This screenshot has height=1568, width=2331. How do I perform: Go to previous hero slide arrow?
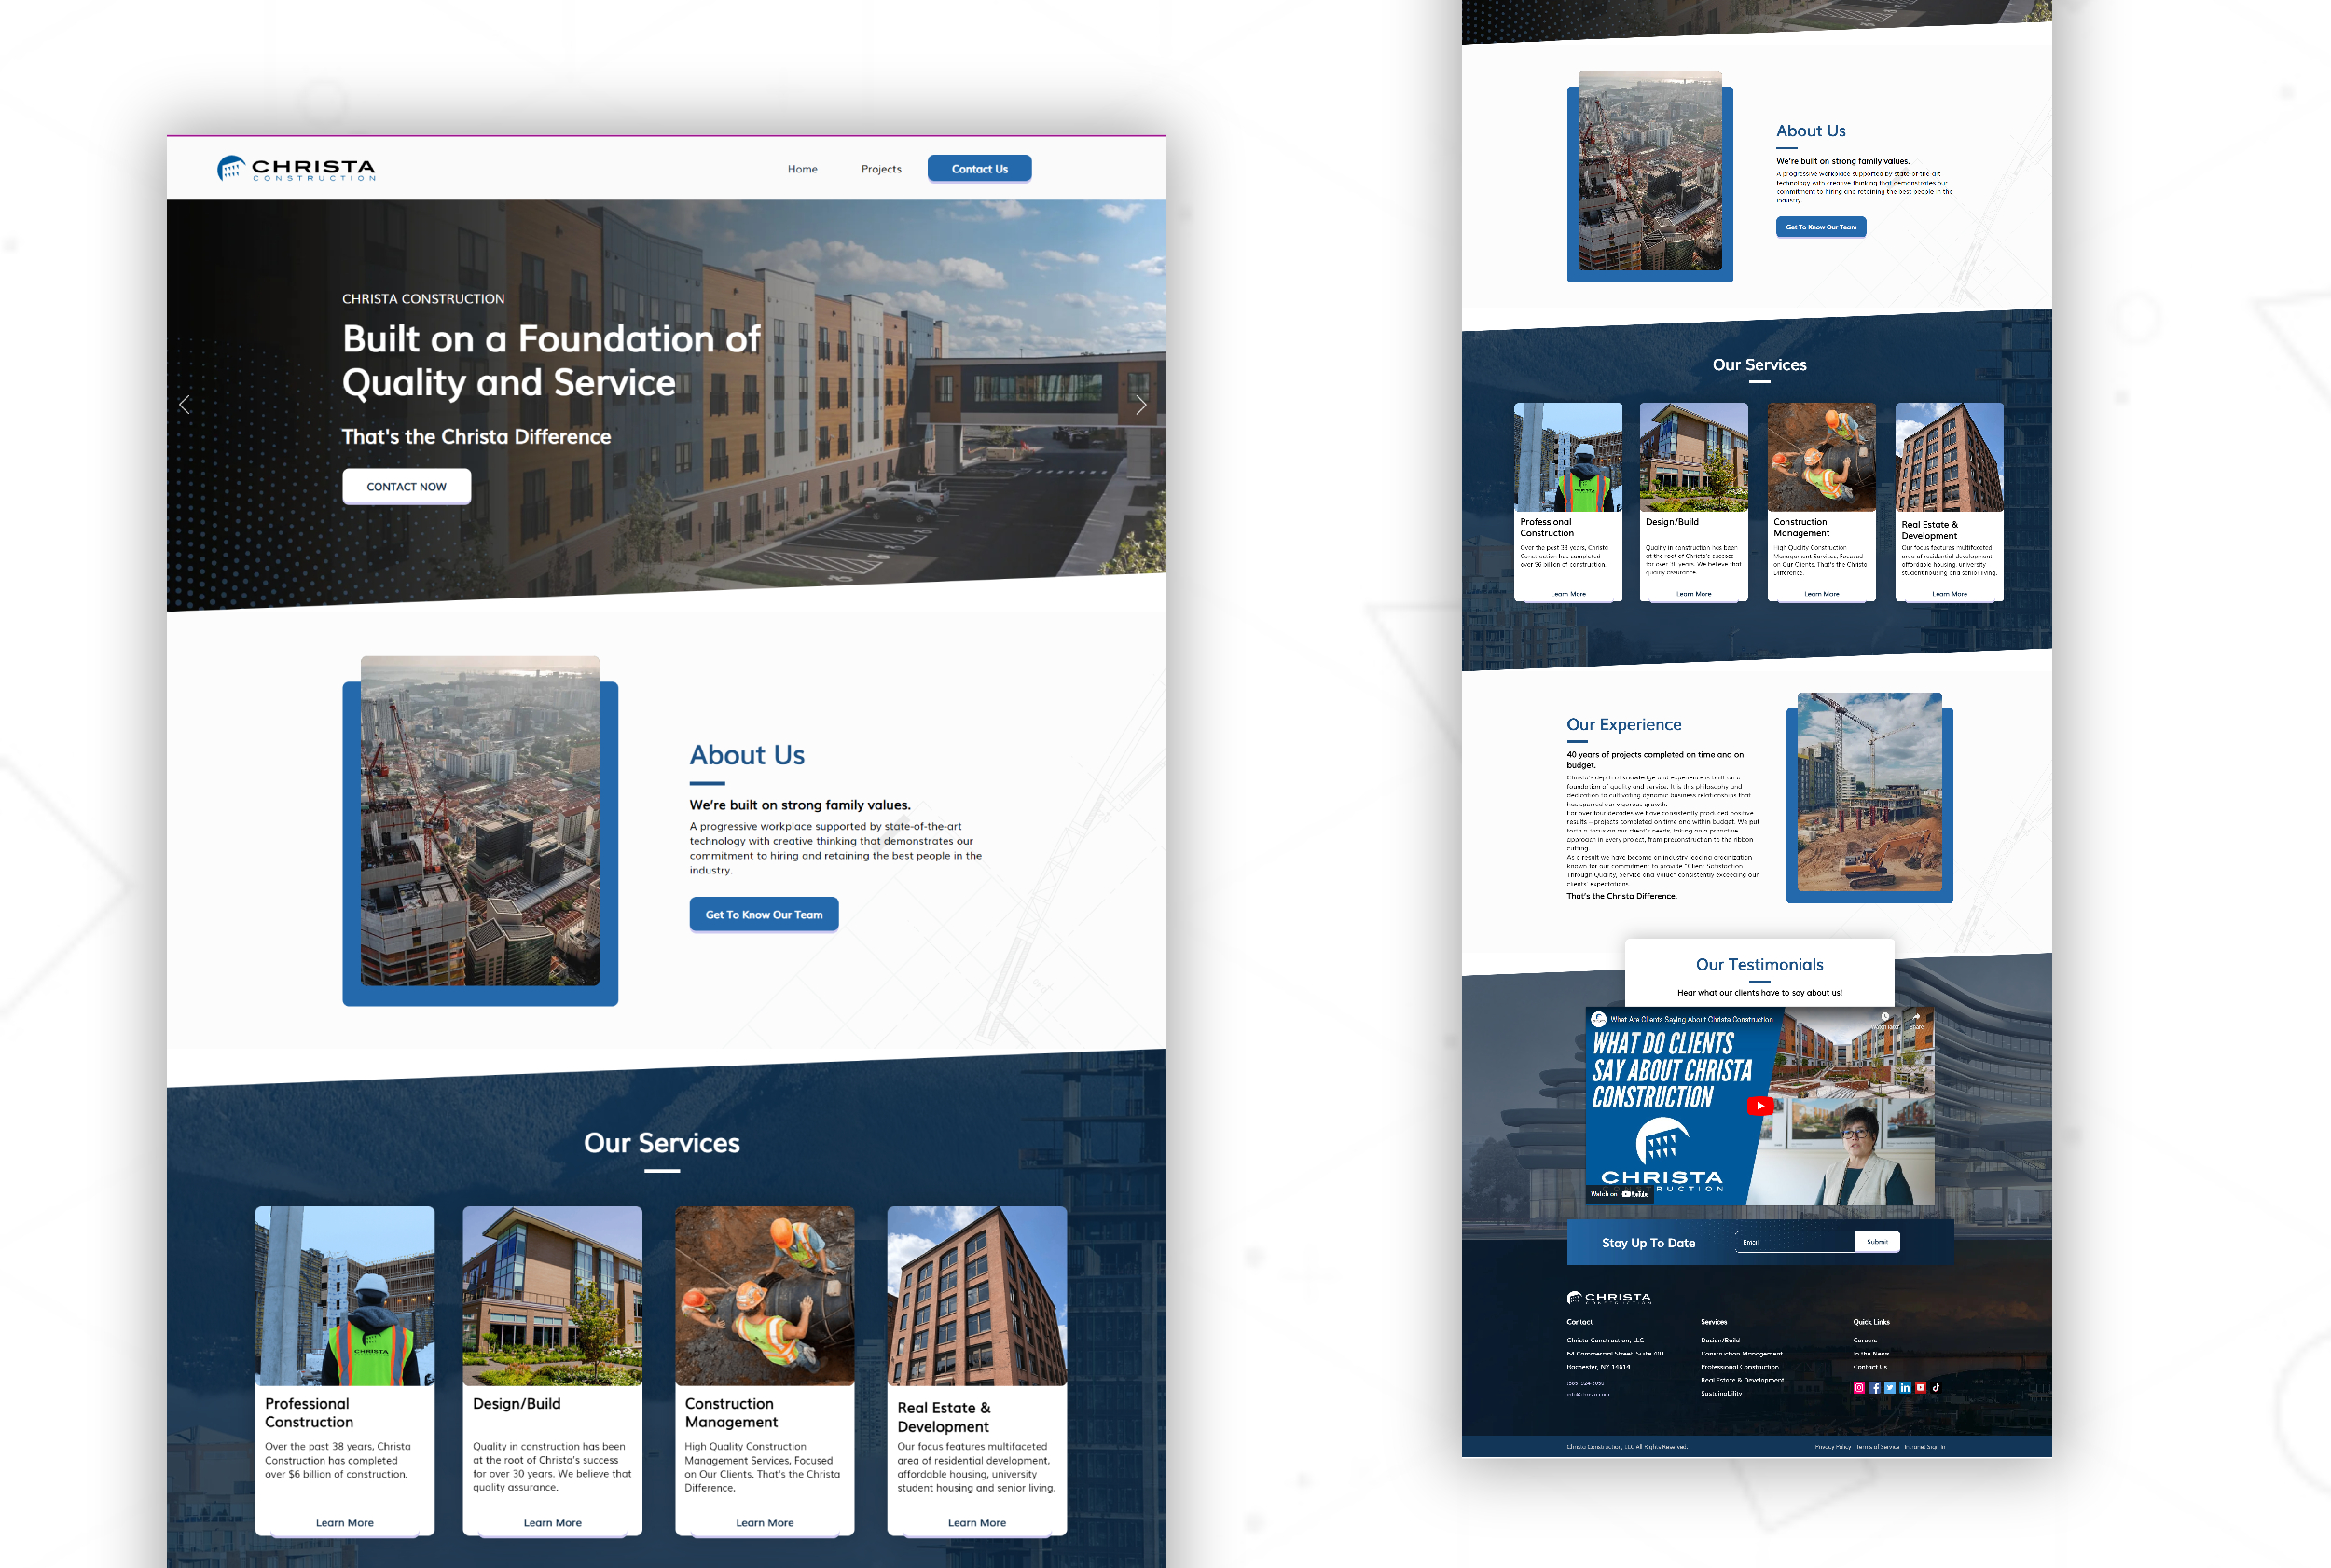[x=184, y=405]
